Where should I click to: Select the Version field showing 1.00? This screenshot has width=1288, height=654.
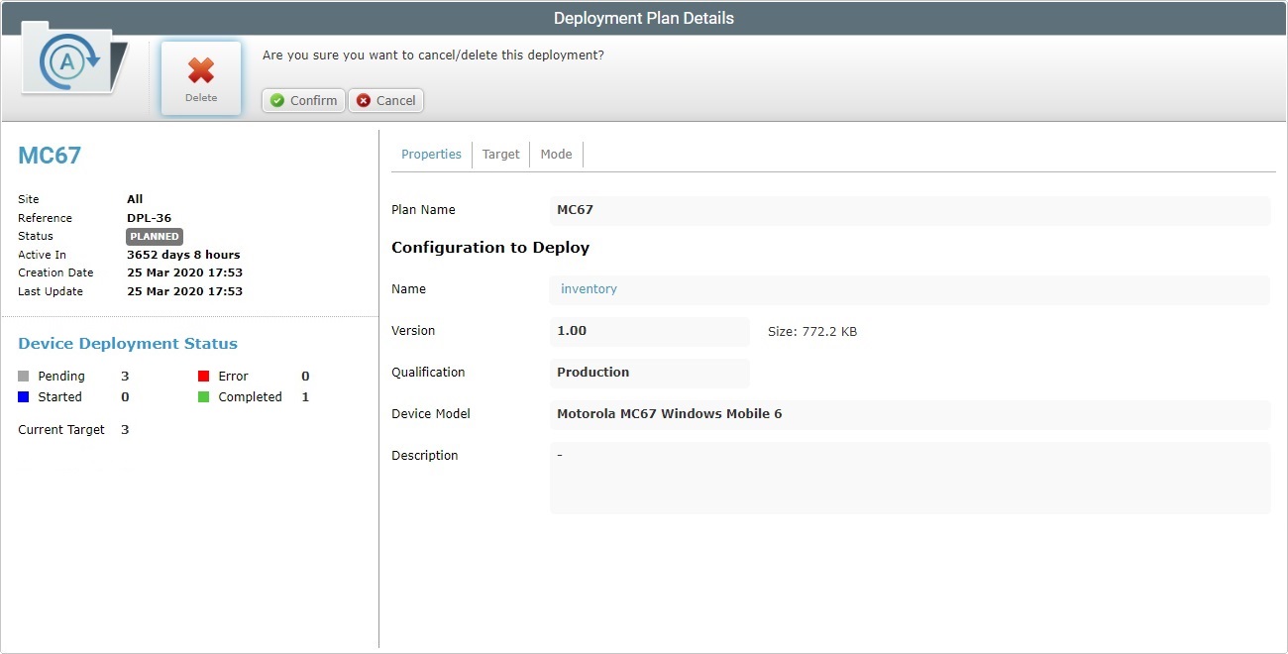649,330
